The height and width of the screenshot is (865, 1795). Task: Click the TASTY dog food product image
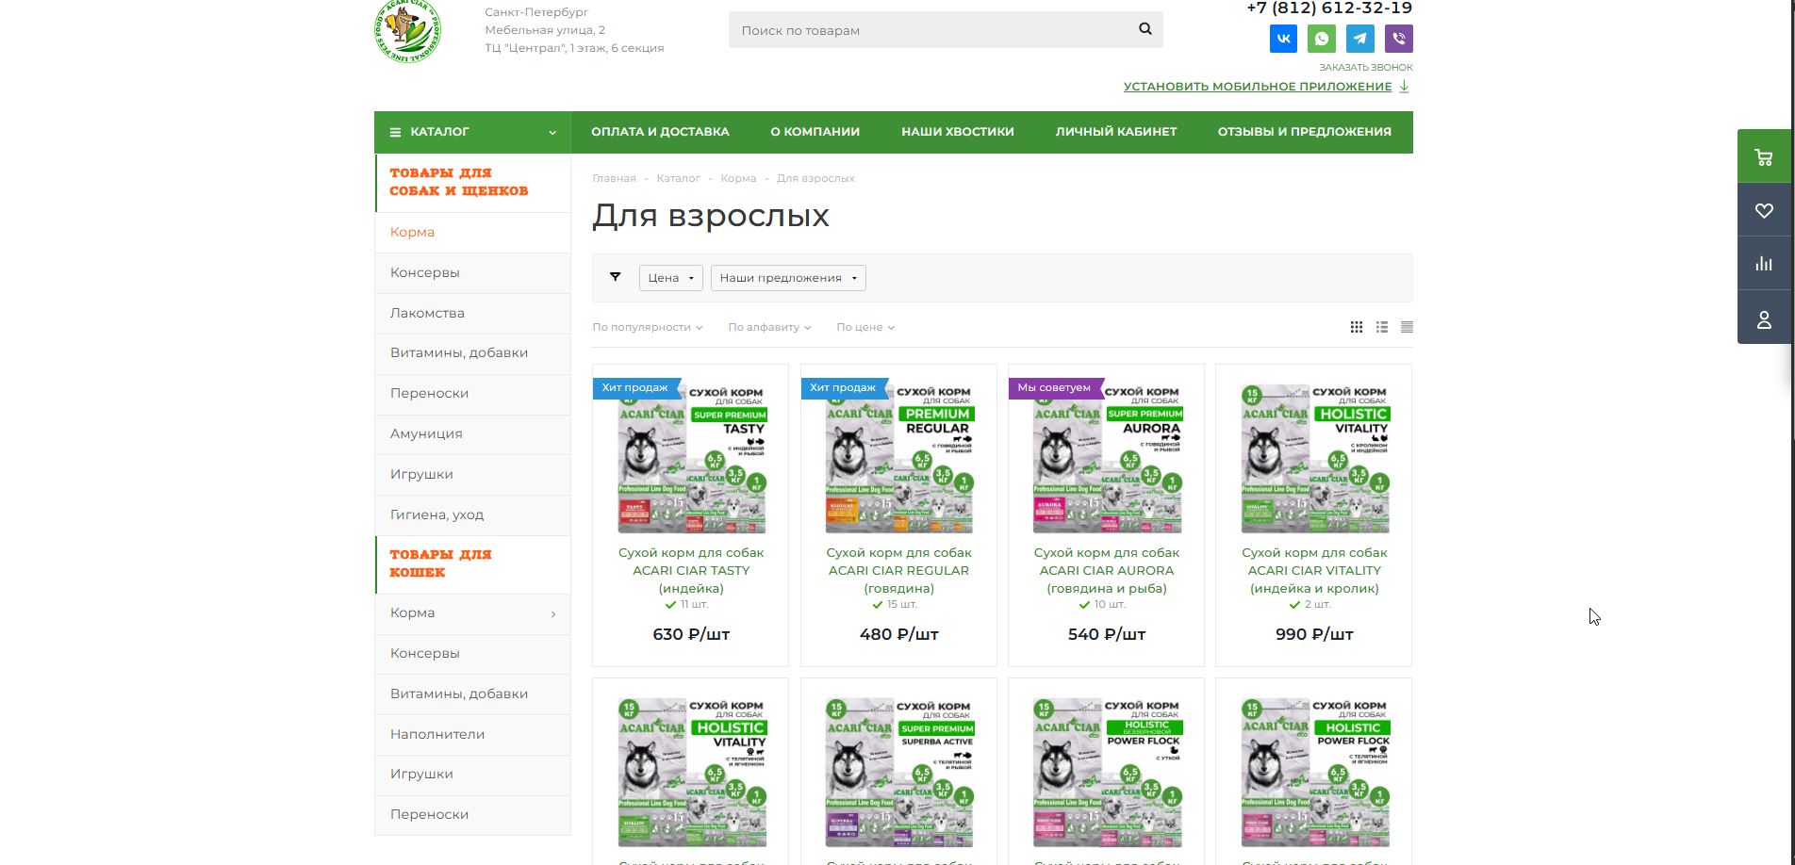coord(691,458)
